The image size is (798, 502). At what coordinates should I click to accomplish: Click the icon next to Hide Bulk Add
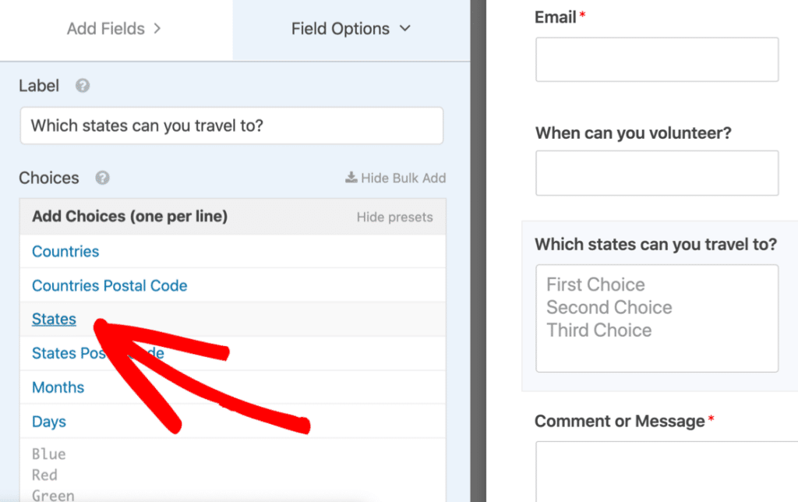(x=351, y=178)
